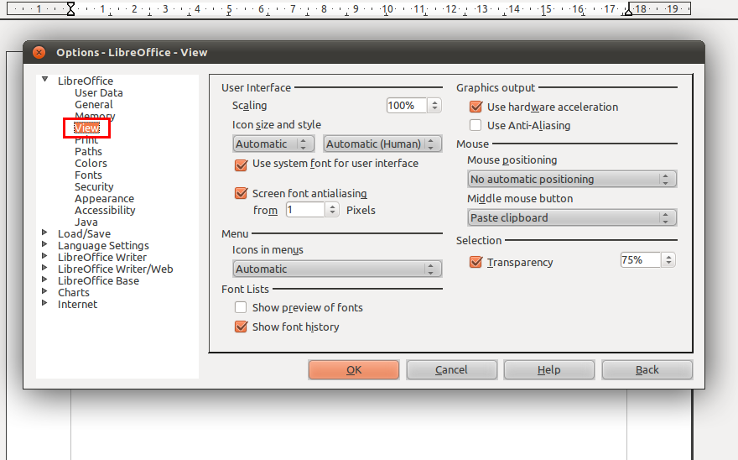
Task: Enable Show preview of fonts
Action: pos(241,308)
